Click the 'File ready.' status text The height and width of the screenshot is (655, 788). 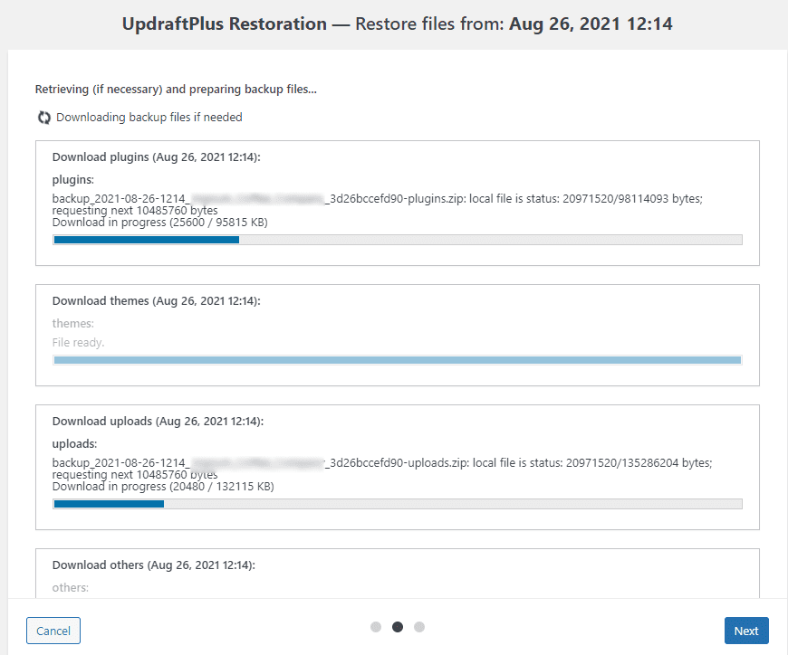tap(78, 342)
